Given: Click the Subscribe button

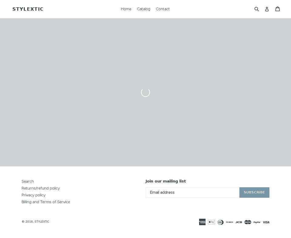Looking at the screenshot, I should pyautogui.click(x=254, y=192).
